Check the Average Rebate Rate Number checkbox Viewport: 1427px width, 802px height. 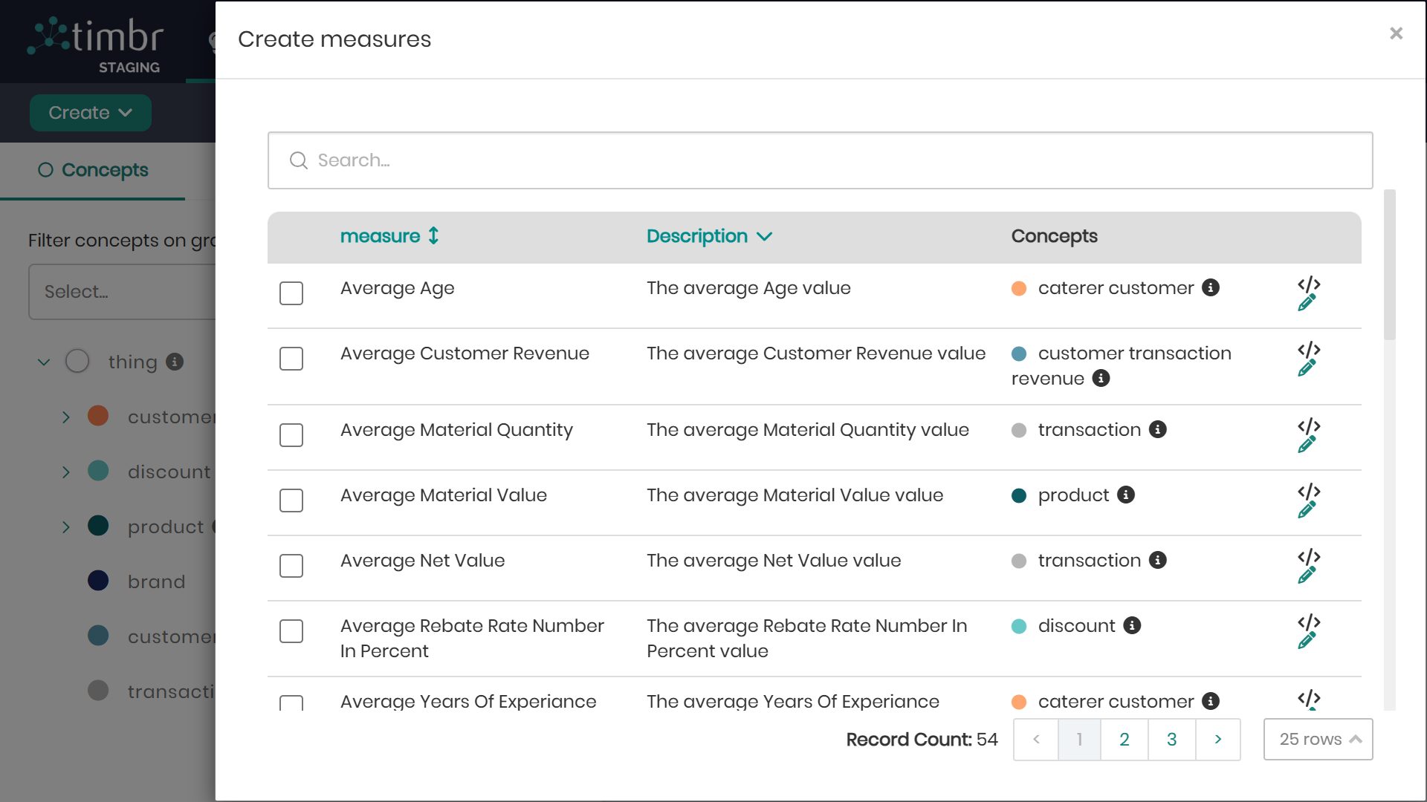pyautogui.click(x=291, y=631)
